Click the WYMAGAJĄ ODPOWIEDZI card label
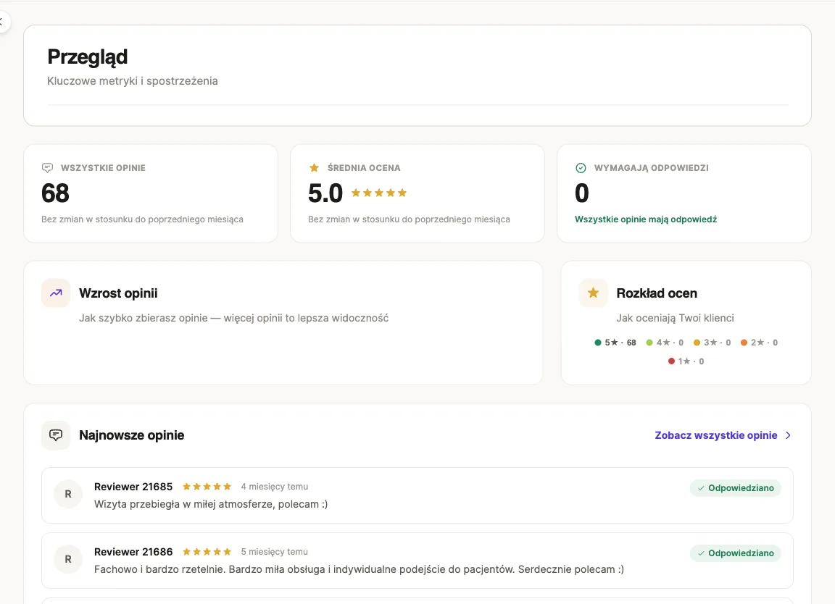835x604 pixels. pyautogui.click(x=652, y=168)
